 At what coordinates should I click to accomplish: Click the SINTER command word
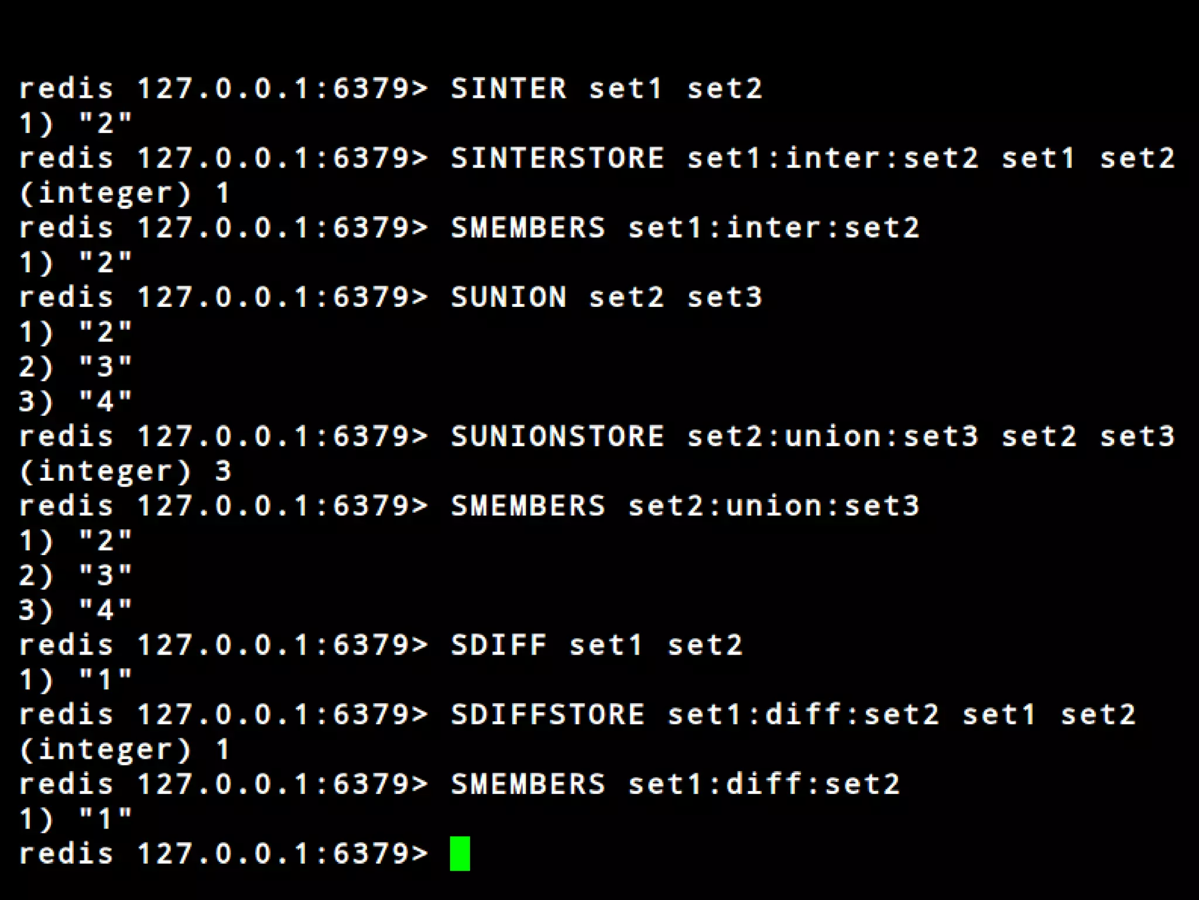click(508, 88)
